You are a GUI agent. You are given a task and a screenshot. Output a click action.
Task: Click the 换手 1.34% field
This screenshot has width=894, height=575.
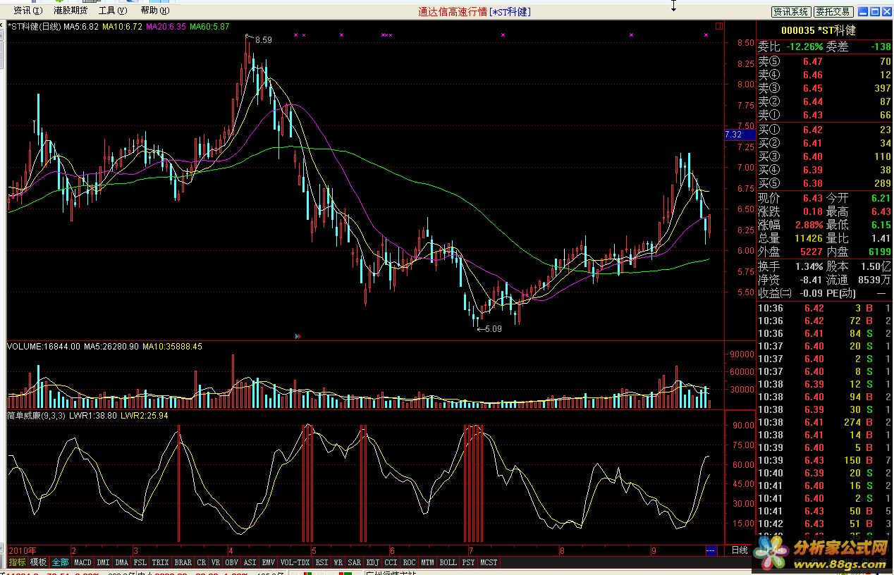click(790, 266)
